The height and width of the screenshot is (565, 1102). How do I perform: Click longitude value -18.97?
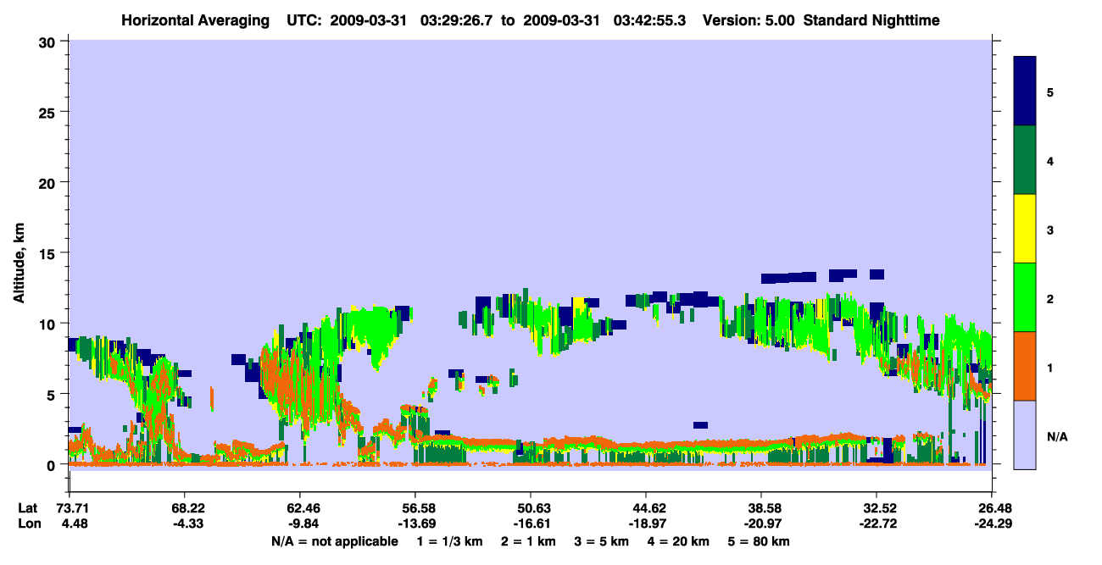646,523
